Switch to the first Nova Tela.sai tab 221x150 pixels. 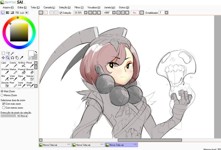pos(55,145)
